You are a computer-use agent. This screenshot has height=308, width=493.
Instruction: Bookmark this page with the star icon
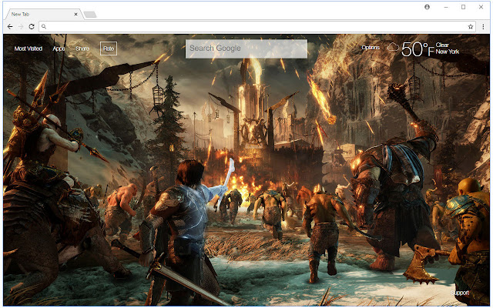point(471,27)
